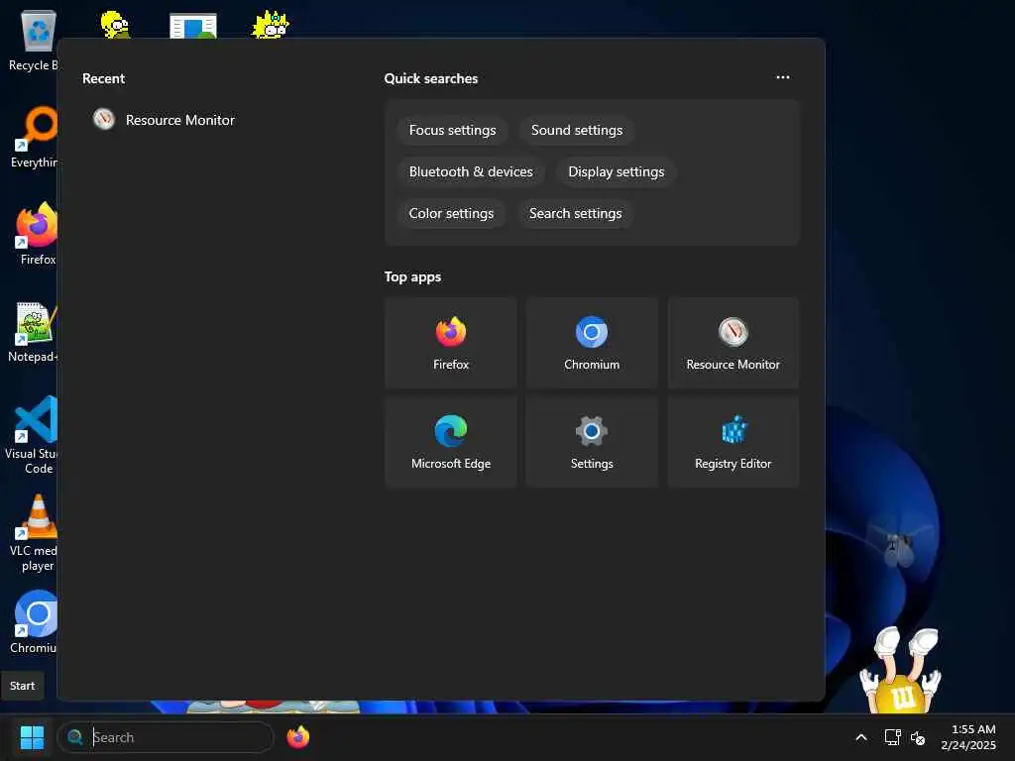The height and width of the screenshot is (761, 1015).
Task: Open the three-dot options menu
Action: (x=783, y=77)
